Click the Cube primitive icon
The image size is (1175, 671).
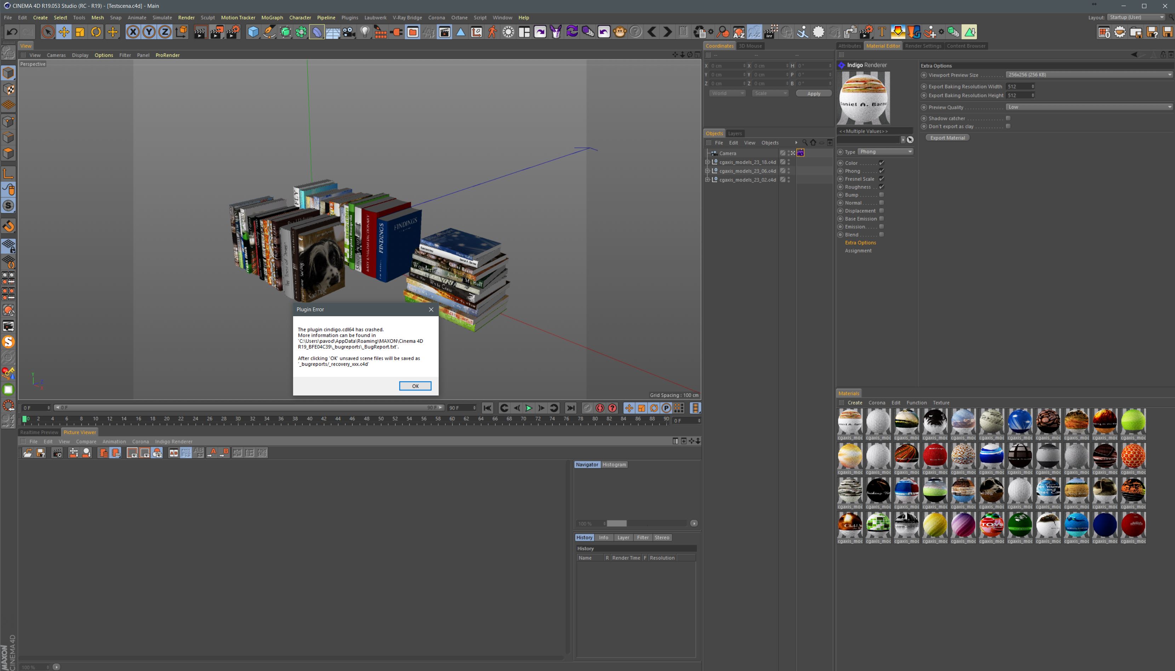point(253,32)
